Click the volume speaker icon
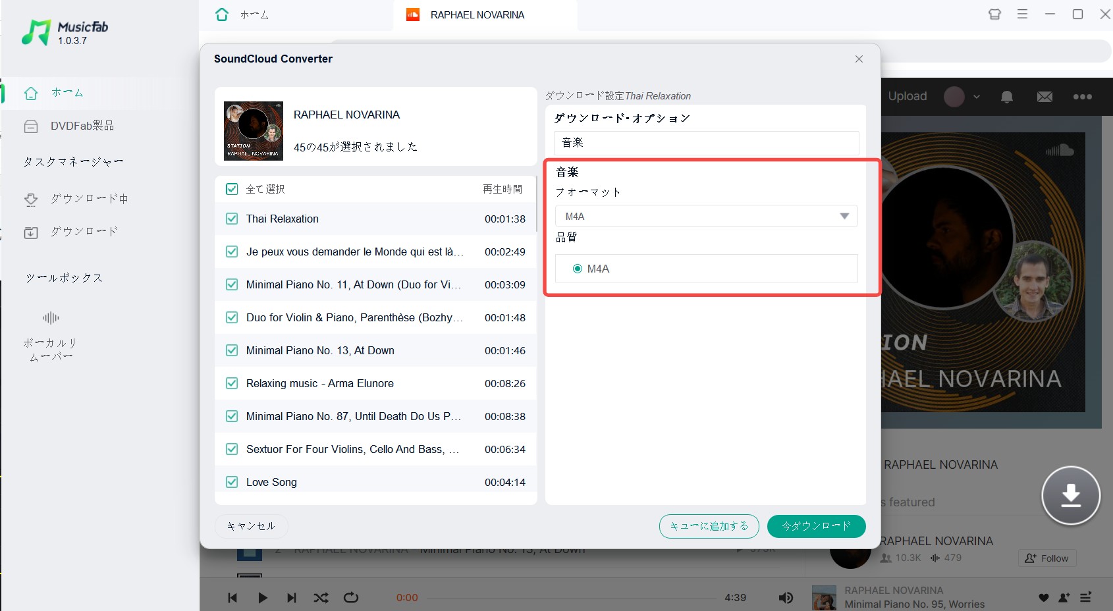 786,598
